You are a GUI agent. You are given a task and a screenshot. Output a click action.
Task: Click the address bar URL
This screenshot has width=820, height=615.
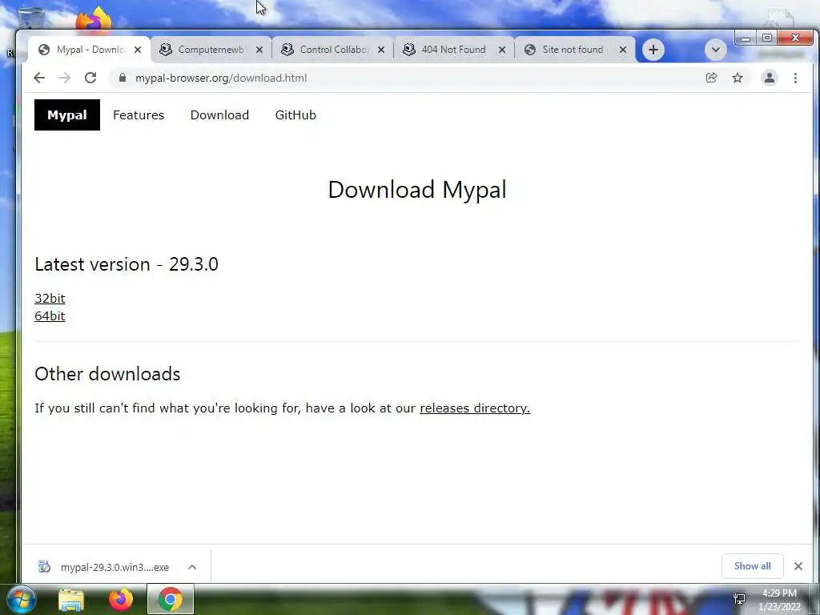221,78
